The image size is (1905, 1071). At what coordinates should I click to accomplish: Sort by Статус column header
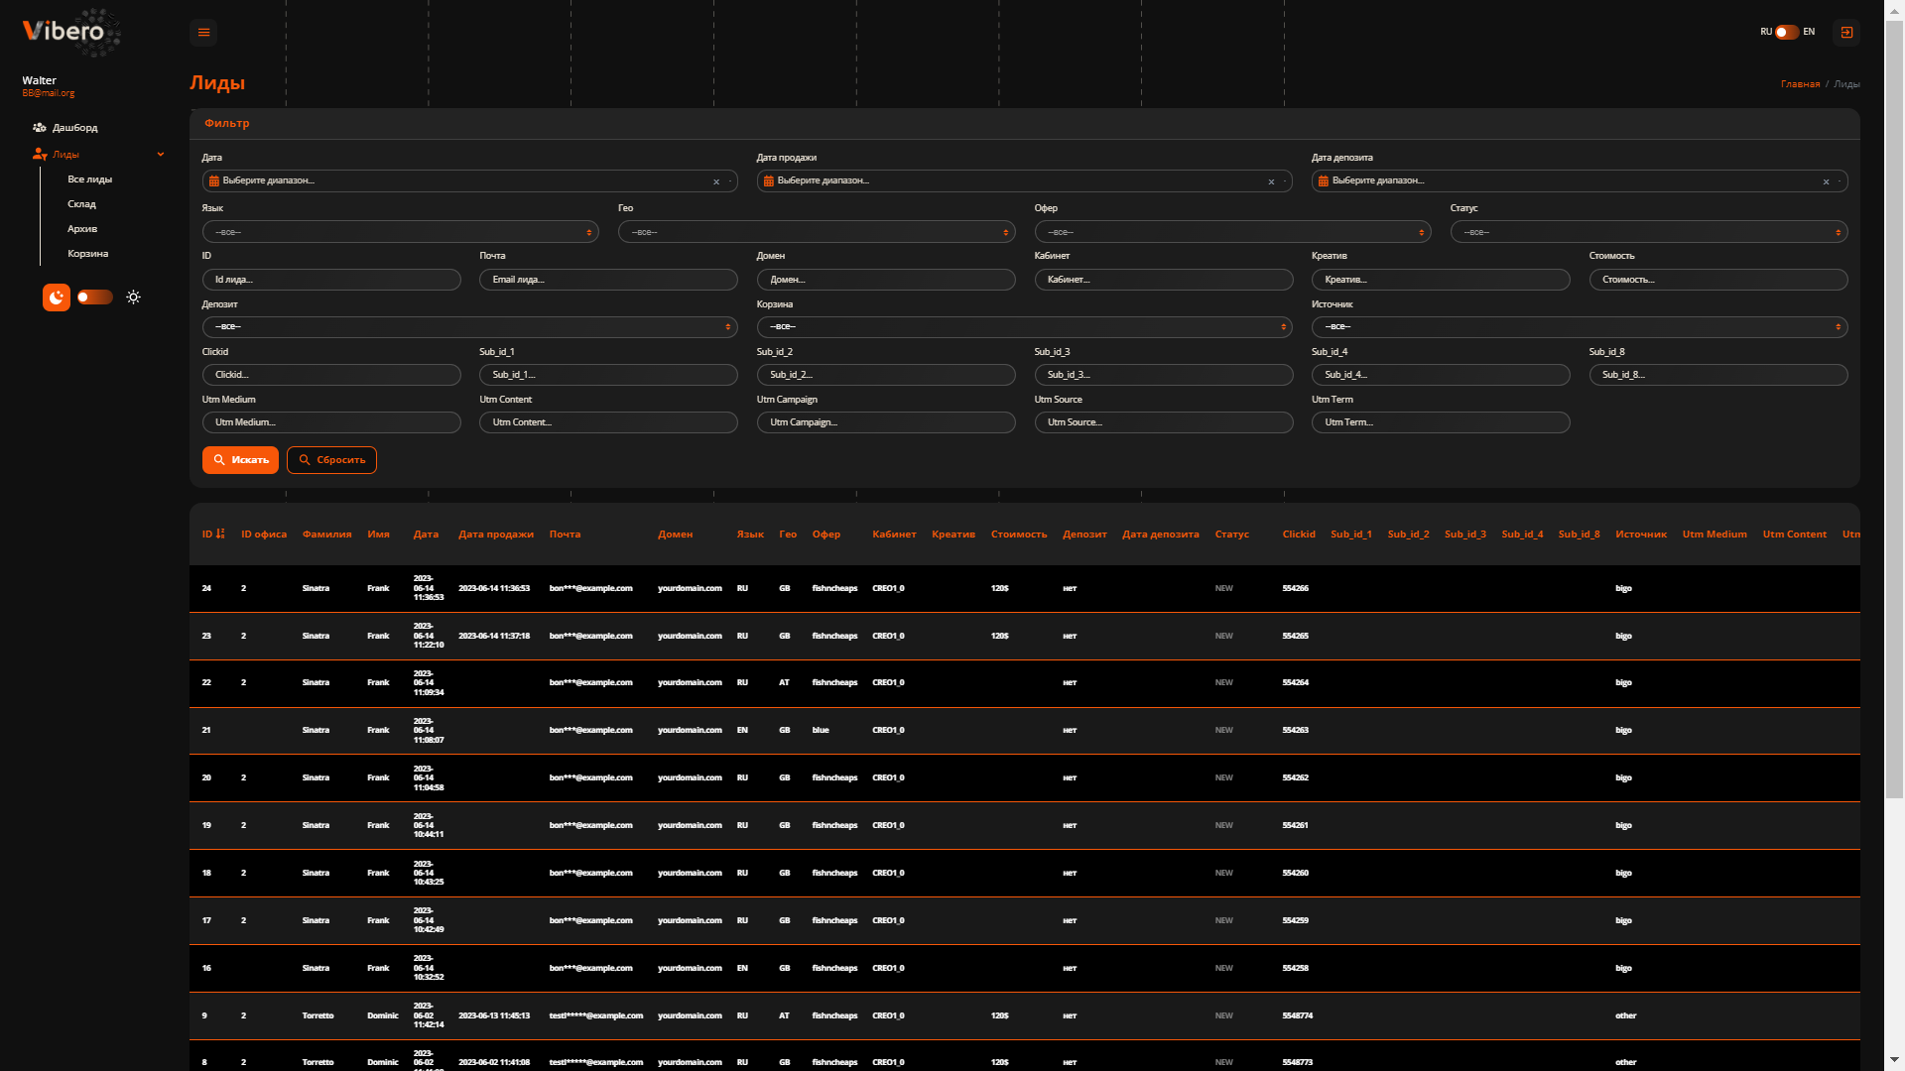1231,535
